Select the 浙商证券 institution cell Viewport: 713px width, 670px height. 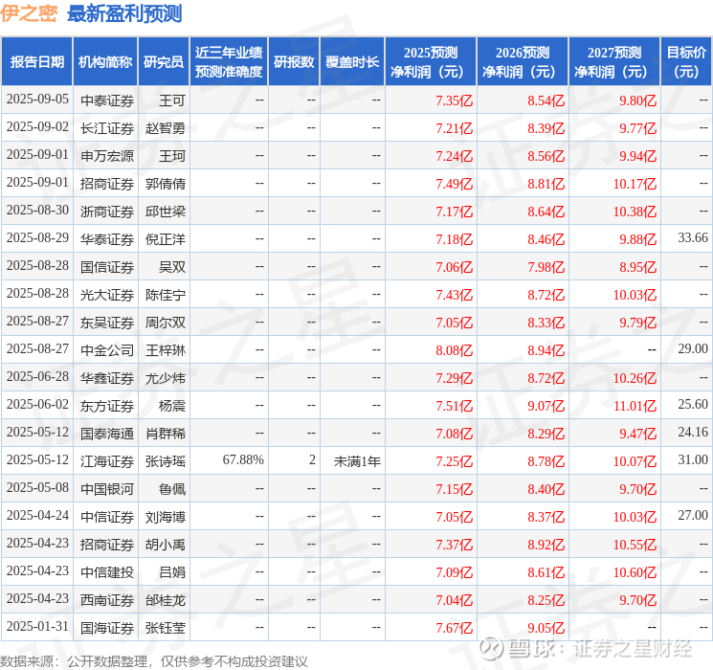coord(107,212)
